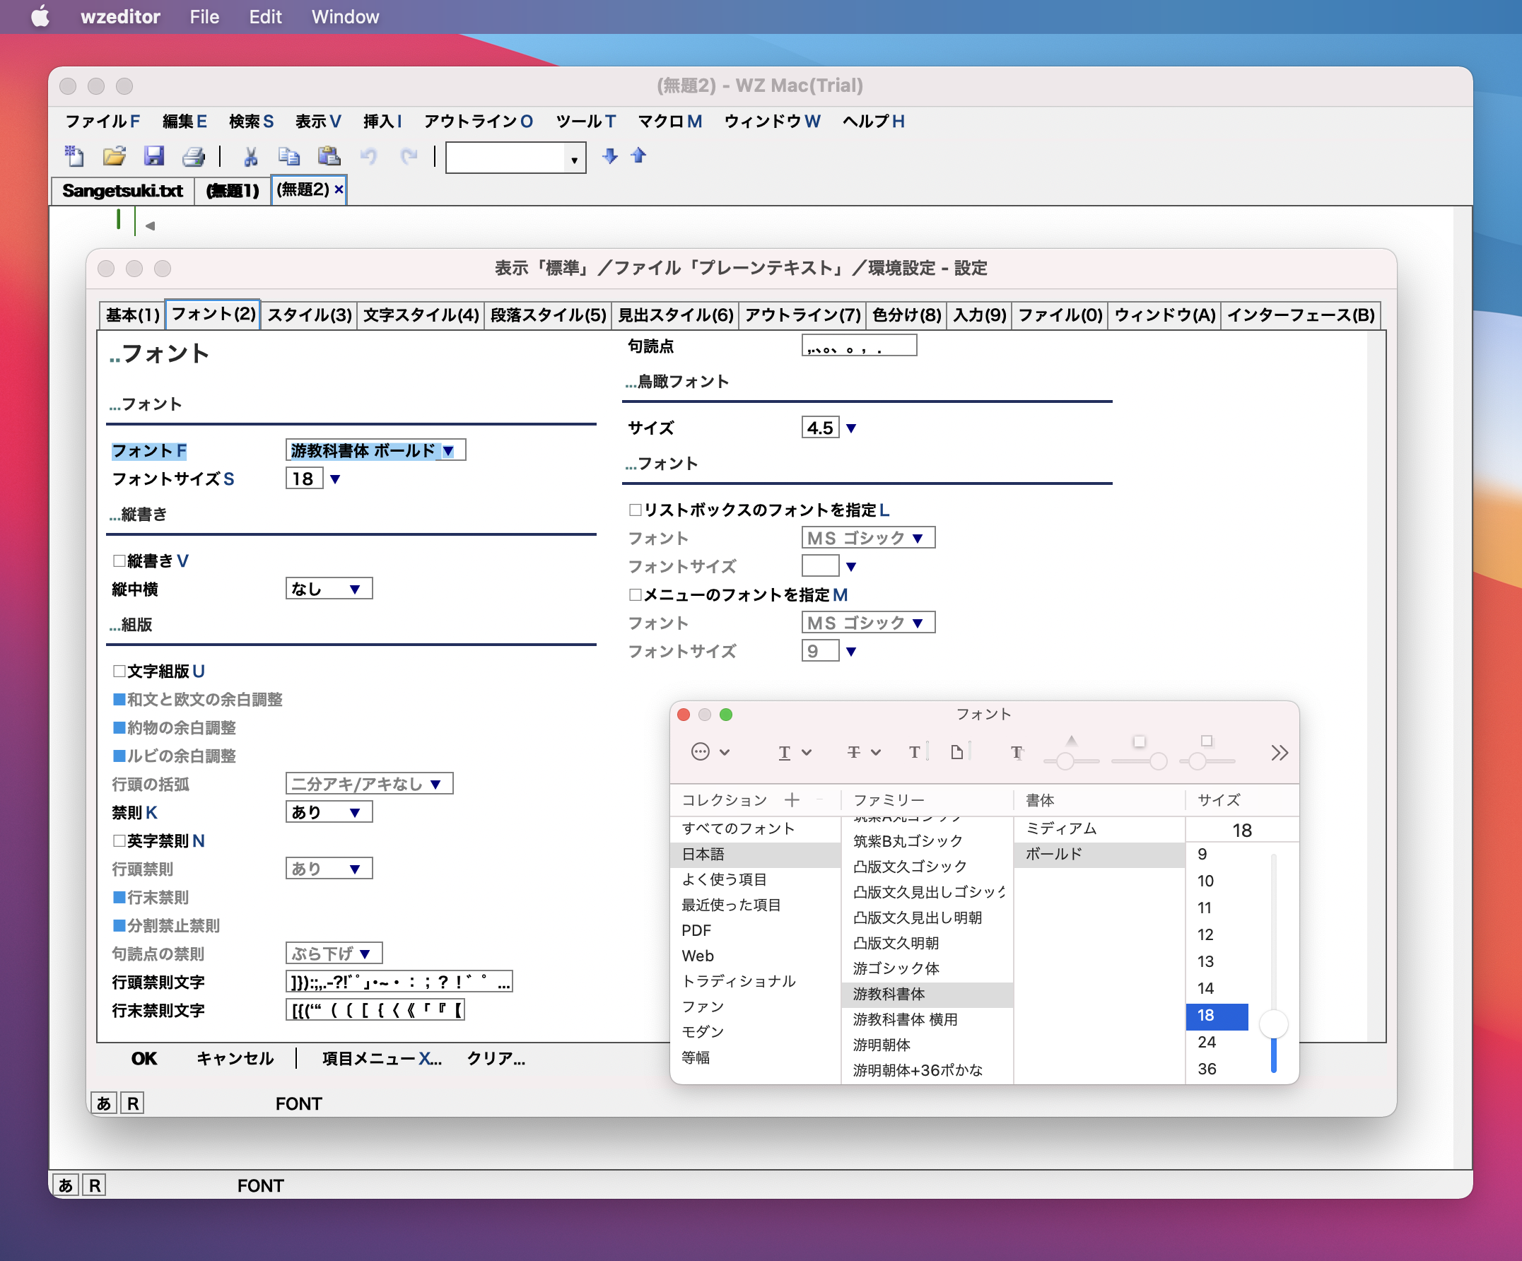The width and height of the screenshot is (1522, 1261).
Task: Click the Cut scissors icon
Action: pyautogui.click(x=251, y=156)
